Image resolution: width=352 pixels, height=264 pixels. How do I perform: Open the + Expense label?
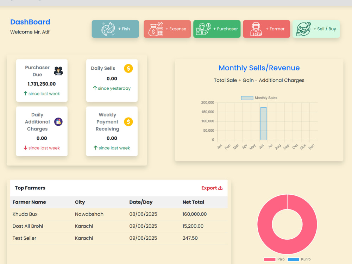click(x=176, y=29)
